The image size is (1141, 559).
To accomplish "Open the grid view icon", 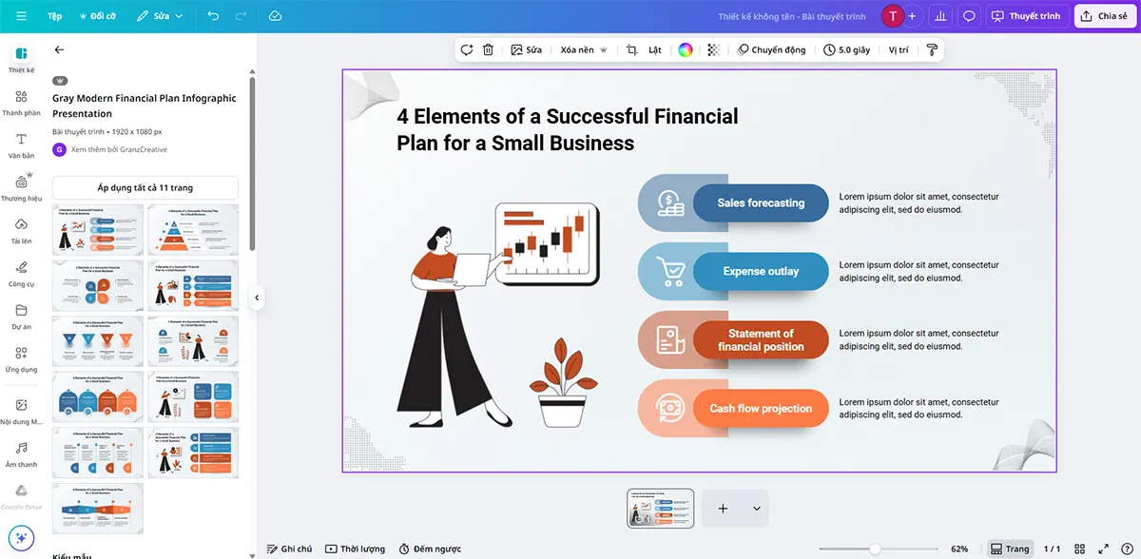I will (x=1080, y=549).
